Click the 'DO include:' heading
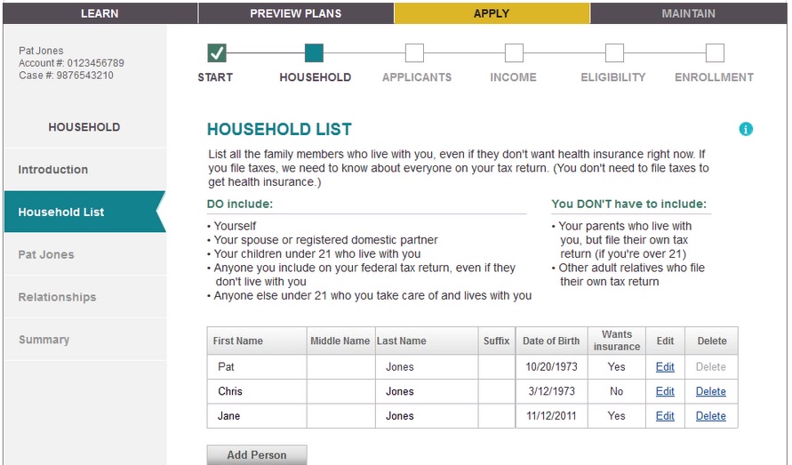 coord(240,204)
